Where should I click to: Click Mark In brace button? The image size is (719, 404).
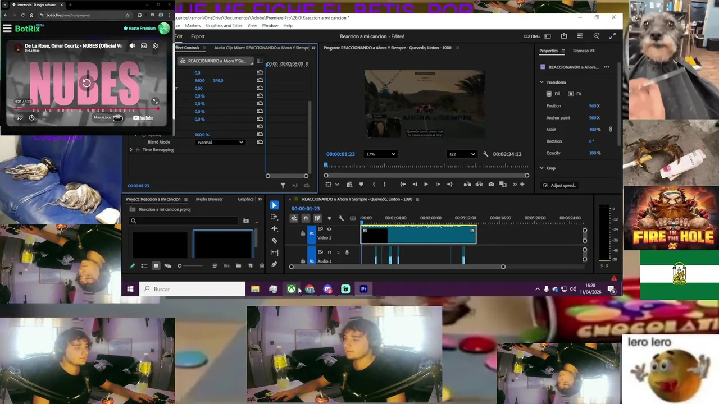[374, 185]
